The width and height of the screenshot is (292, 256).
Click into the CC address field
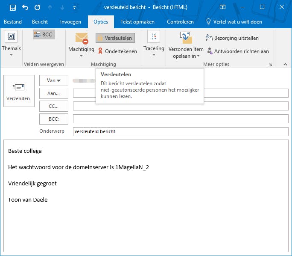pyautogui.click(x=181, y=106)
